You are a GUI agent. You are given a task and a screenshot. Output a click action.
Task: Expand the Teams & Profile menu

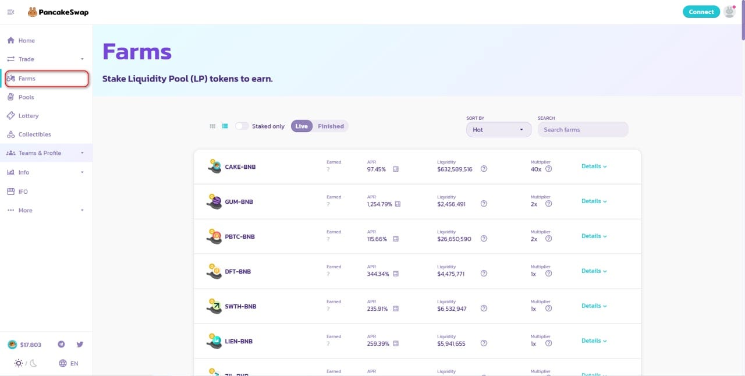46,153
